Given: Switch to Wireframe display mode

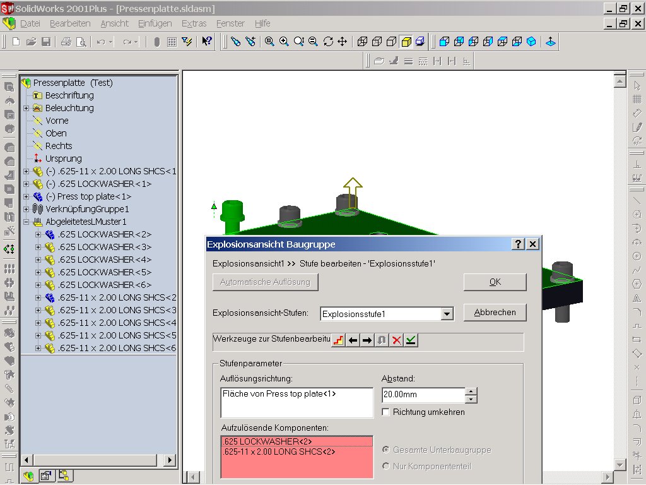Looking at the screenshot, I should (362, 41).
